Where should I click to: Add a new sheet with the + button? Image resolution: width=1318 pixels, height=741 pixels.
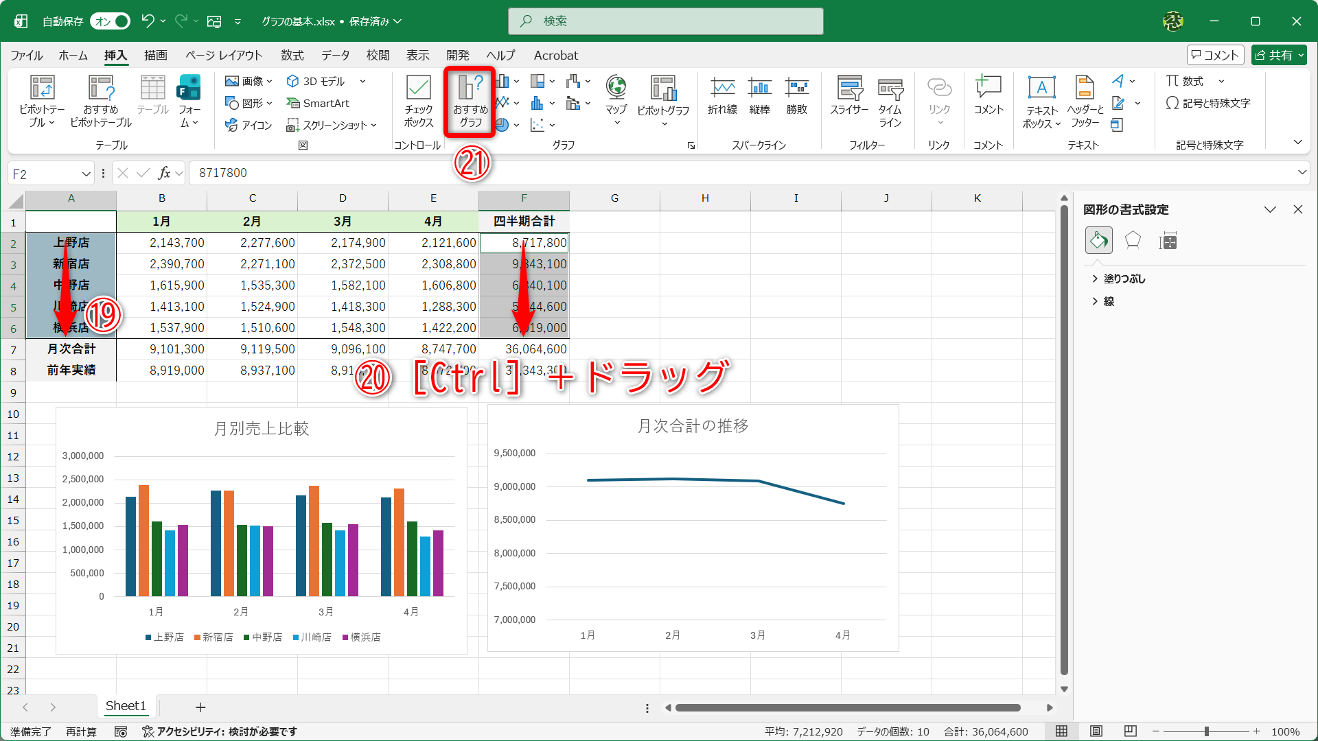[200, 707]
